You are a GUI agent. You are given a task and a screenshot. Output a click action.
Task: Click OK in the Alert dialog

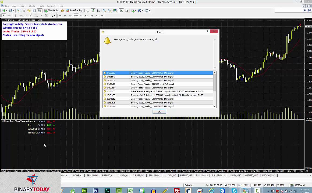[159, 112]
